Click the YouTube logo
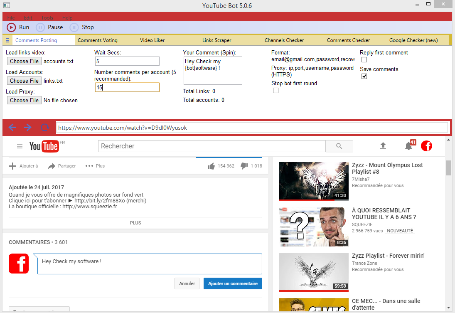 (x=44, y=146)
